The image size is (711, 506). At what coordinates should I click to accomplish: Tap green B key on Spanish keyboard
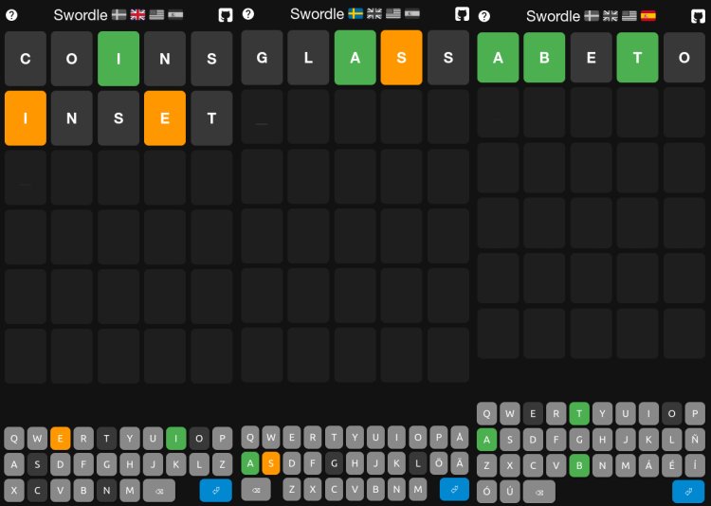[x=579, y=465]
